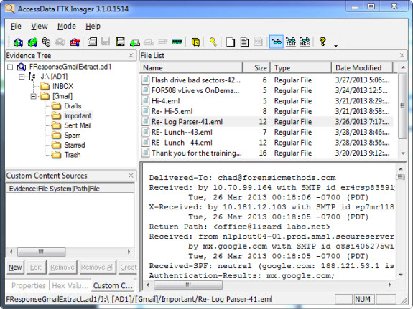Screen dimensions: 413x309
Task: Sort file list by Size column
Action: (256, 67)
